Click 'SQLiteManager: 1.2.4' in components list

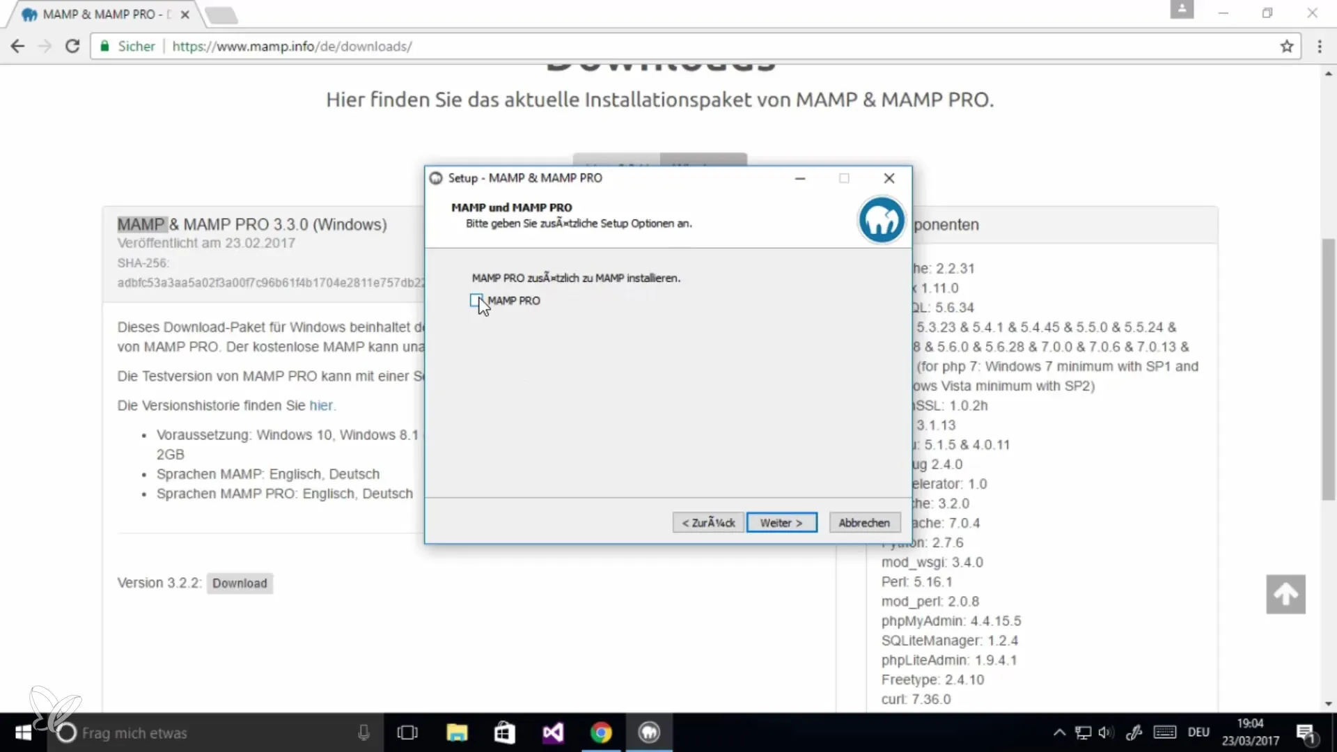(x=950, y=641)
